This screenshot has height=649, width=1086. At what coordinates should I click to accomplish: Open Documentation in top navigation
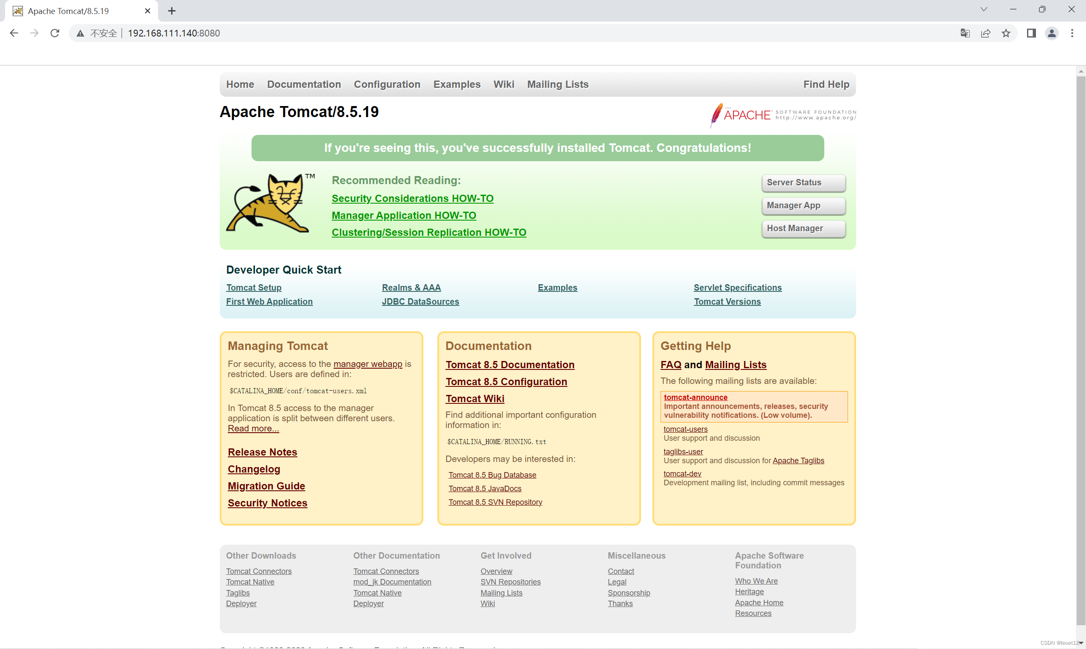[x=304, y=84]
